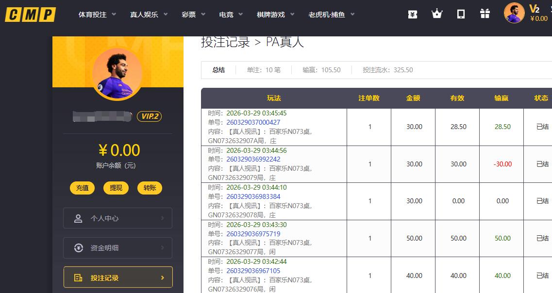
Task: Open the VIP crown icon
Action: coord(436,14)
